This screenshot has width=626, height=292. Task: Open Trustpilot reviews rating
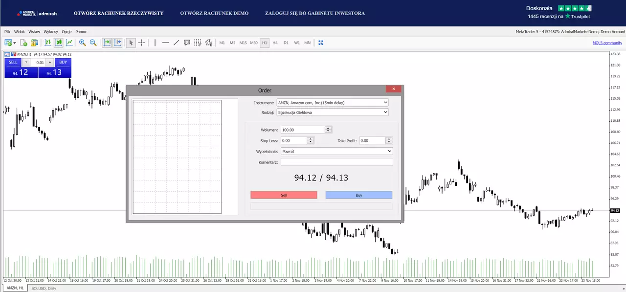pos(559,12)
